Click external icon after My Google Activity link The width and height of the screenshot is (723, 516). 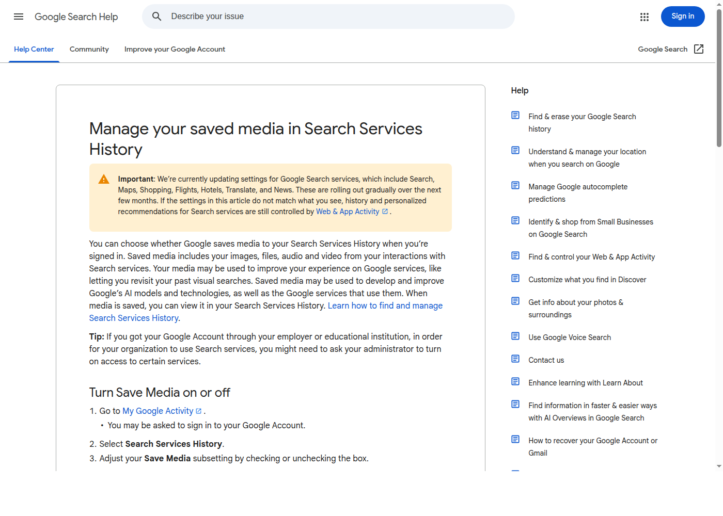pyautogui.click(x=199, y=411)
